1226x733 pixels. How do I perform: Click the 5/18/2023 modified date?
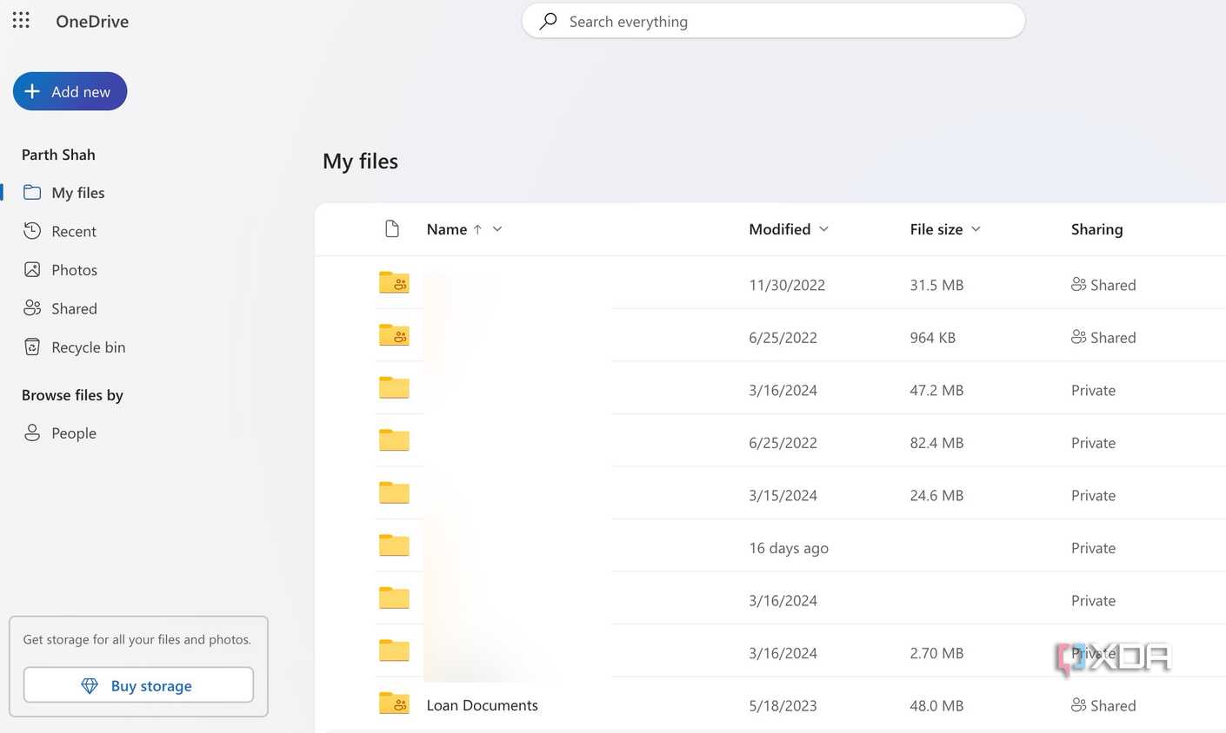point(783,706)
